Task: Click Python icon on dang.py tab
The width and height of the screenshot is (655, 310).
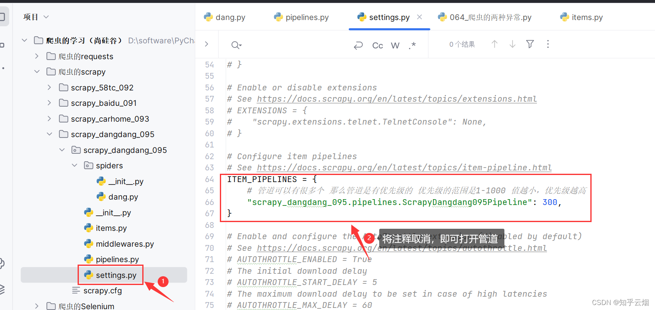Action: [208, 17]
